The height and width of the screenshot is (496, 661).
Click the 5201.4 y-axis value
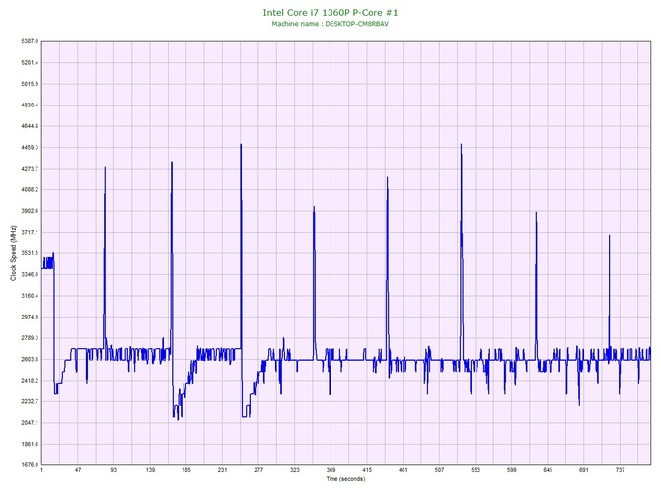point(30,63)
